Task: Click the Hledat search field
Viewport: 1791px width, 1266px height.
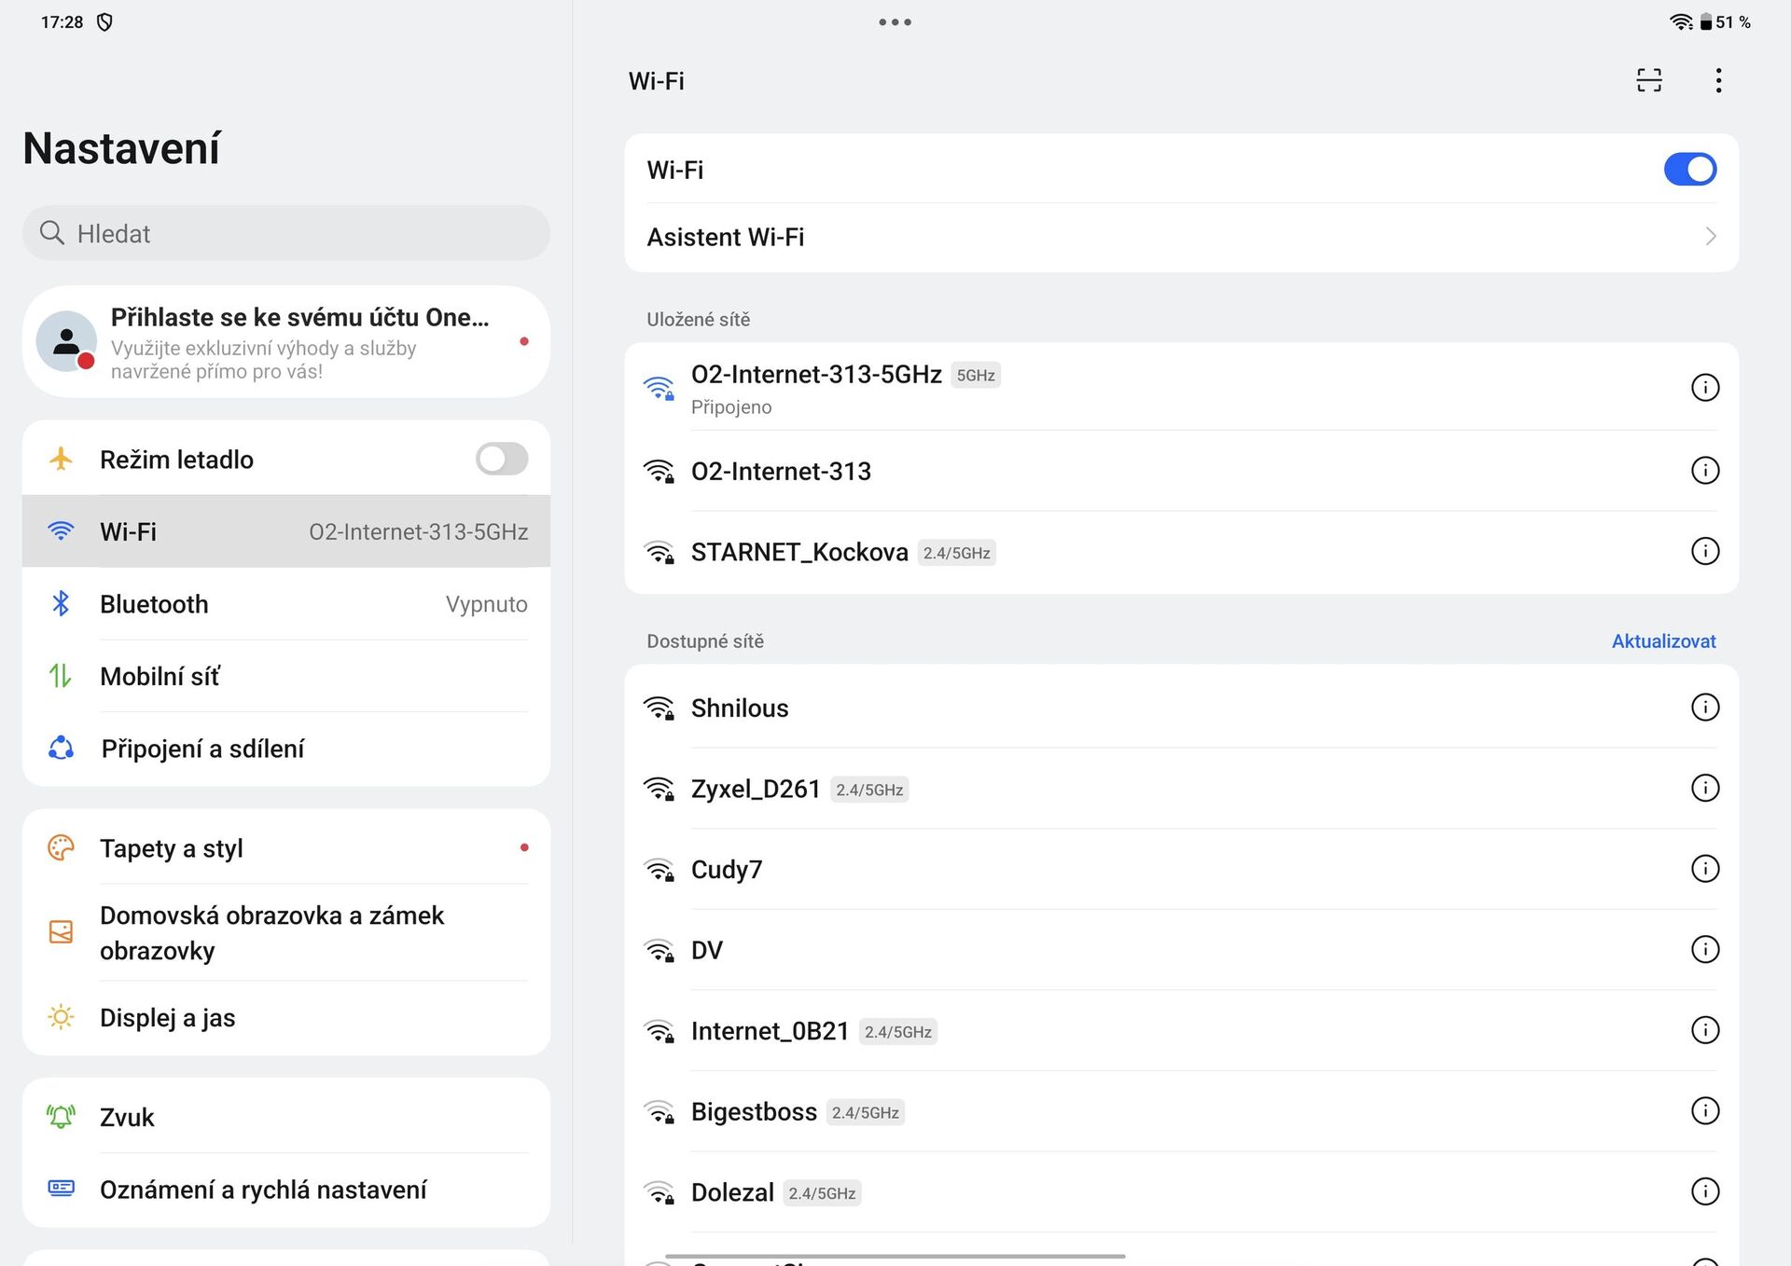Action: coord(285,233)
